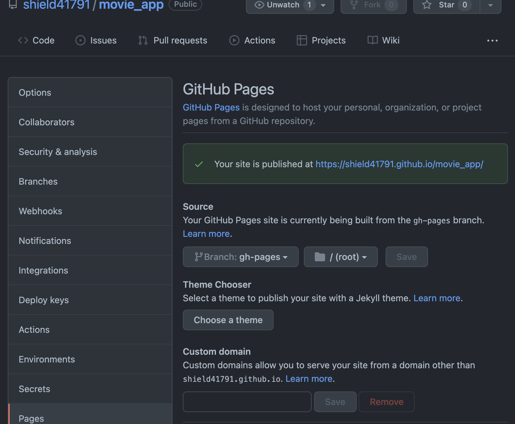Select Environments in settings sidebar
This screenshot has height=424, width=515.
90,359
